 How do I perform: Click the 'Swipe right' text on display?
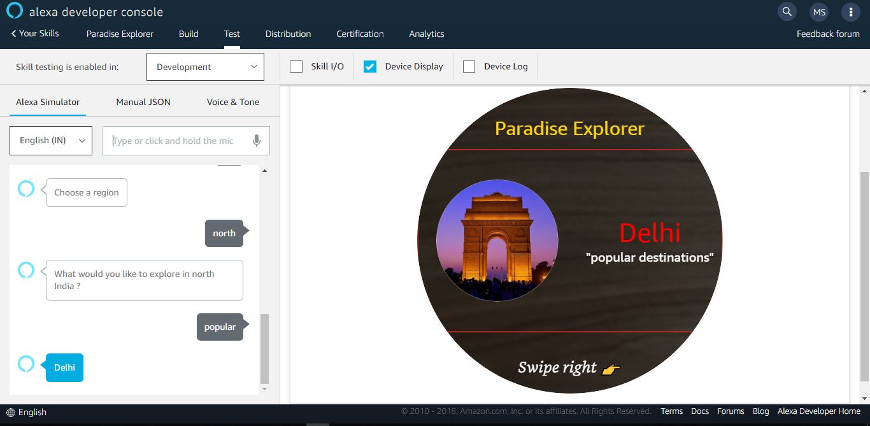click(x=557, y=367)
